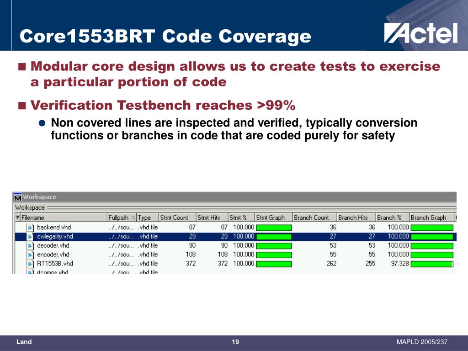Sort by Stmt % column header

click(241, 218)
